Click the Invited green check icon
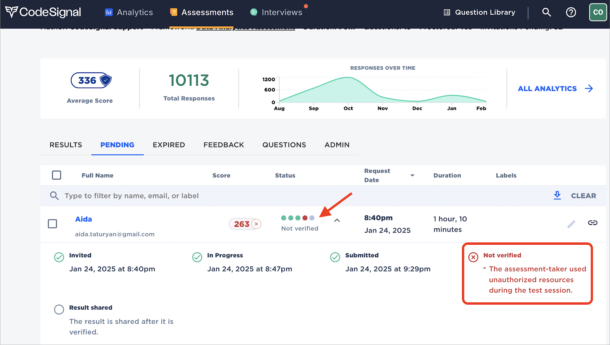Image resolution: width=610 pixels, height=345 pixels. (x=59, y=257)
